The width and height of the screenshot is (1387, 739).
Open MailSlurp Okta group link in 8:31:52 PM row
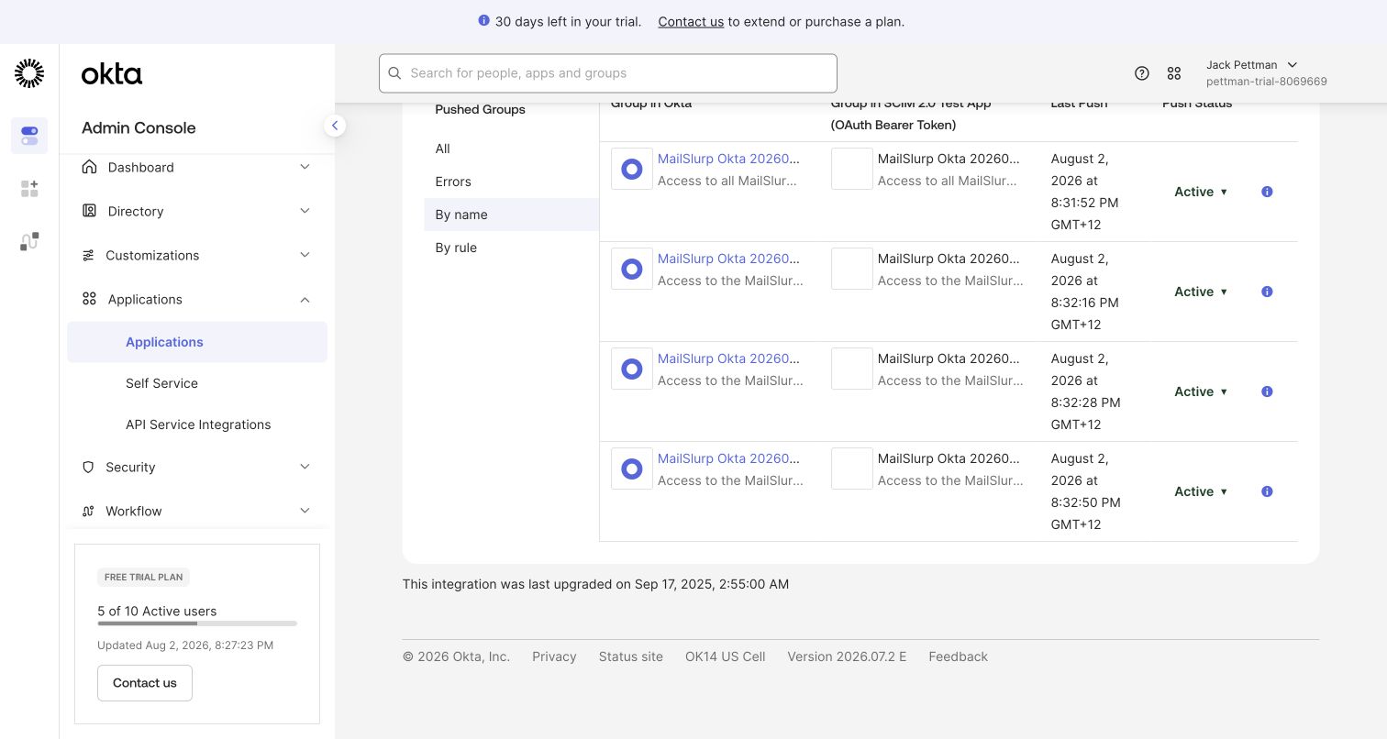point(728,159)
